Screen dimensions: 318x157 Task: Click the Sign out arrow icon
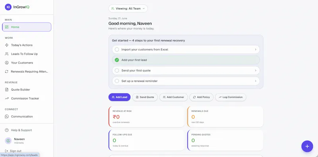click(6, 151)
